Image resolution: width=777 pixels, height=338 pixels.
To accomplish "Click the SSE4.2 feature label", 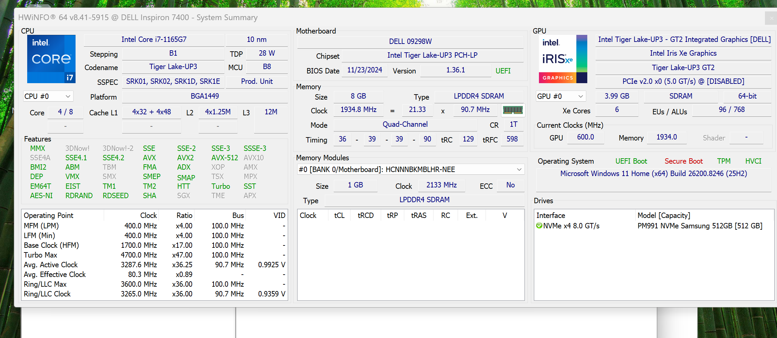I will coord(113,158).
